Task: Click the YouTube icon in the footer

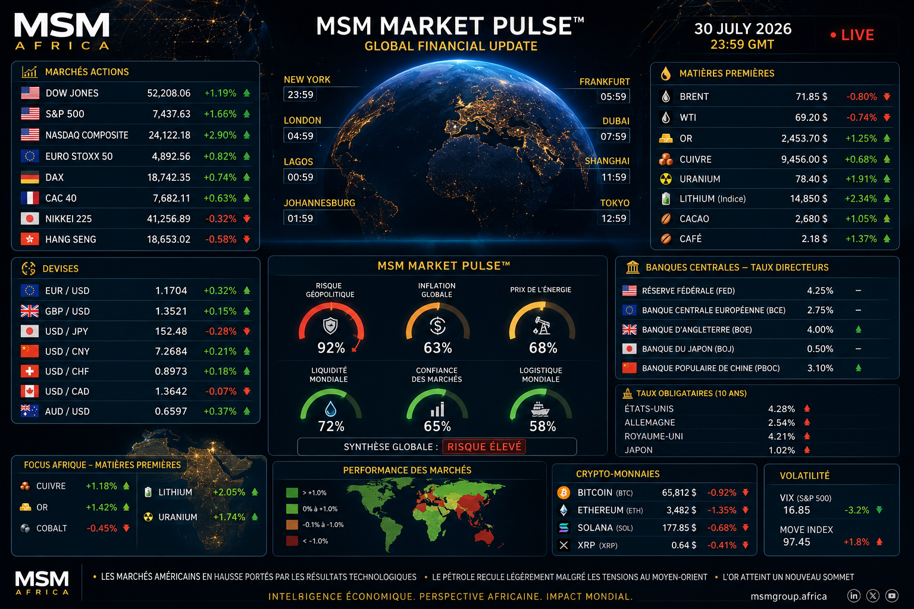Action: (892, 595)
